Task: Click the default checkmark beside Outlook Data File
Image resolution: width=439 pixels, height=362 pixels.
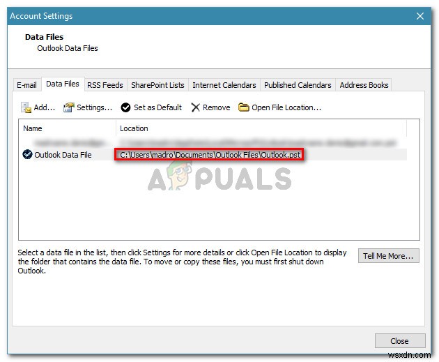Action: coord(27,155)
